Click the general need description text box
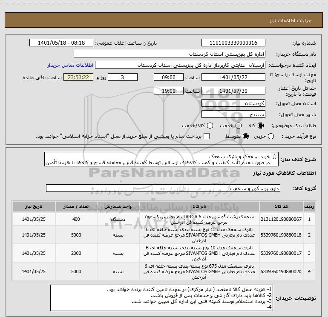328x317 pixels. (161, 160)
